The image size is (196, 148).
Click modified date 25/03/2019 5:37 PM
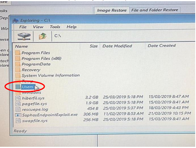123,108
